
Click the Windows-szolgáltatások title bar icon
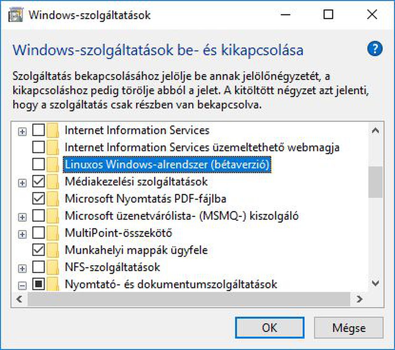pyautogui.click(x=16, y=14)
